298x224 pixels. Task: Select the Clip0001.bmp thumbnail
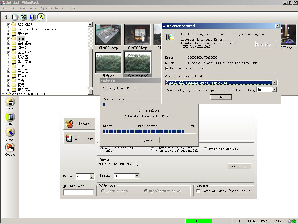tap(108, 35)
